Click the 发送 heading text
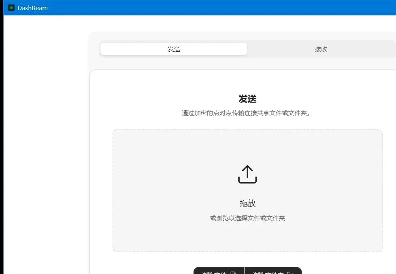 [247, 99]
